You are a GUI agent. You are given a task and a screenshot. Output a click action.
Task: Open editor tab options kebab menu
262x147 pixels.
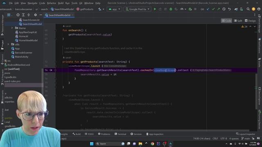coord(255,15)
